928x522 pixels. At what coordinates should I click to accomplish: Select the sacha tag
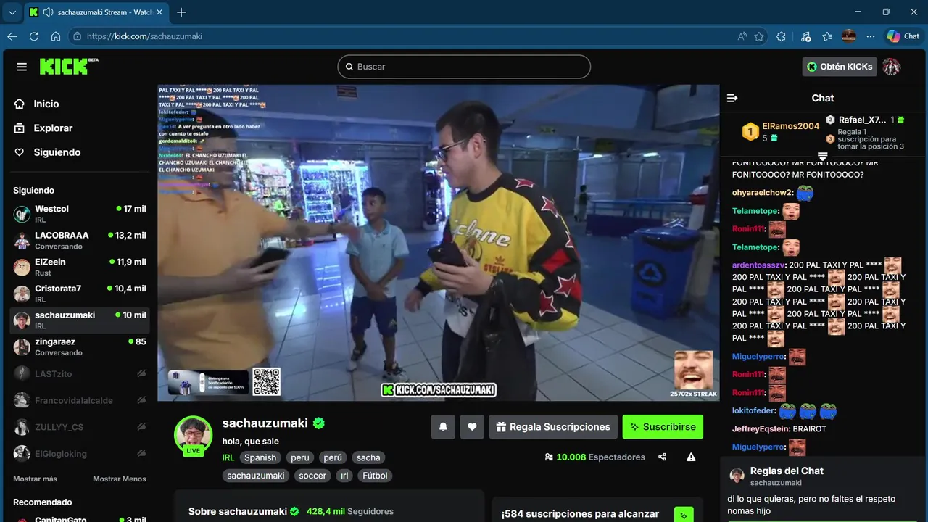tap(368, 457)
